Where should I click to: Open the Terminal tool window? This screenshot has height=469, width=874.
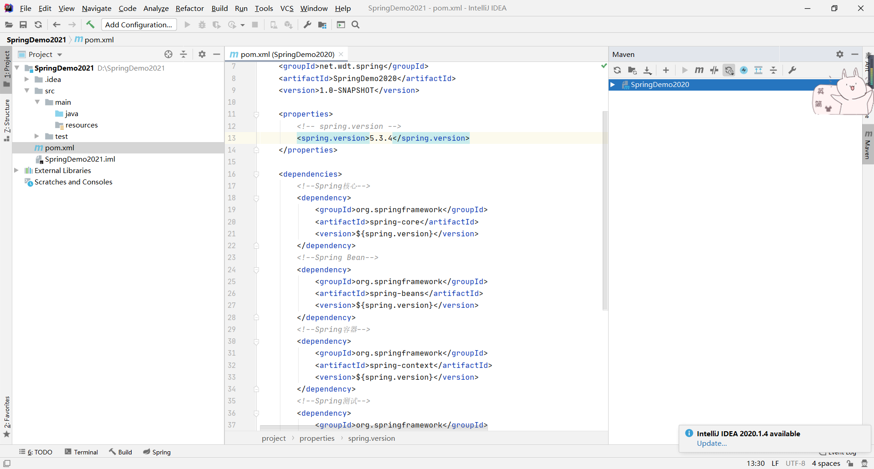point(81,452)
